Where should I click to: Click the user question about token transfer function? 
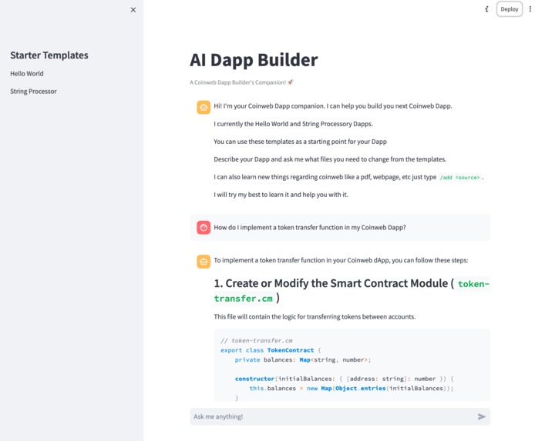pyautogui.click(x=310, y=228)
